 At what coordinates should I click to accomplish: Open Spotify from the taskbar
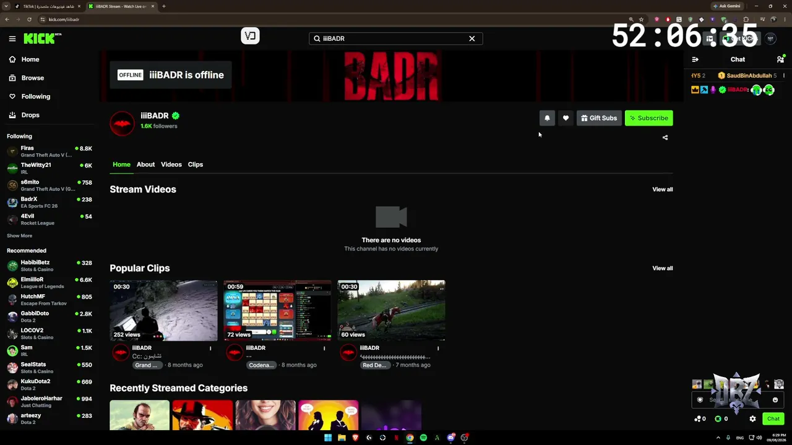(423, 438)
